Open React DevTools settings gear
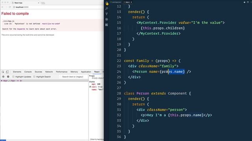252x141 pixels. (8, 77)
